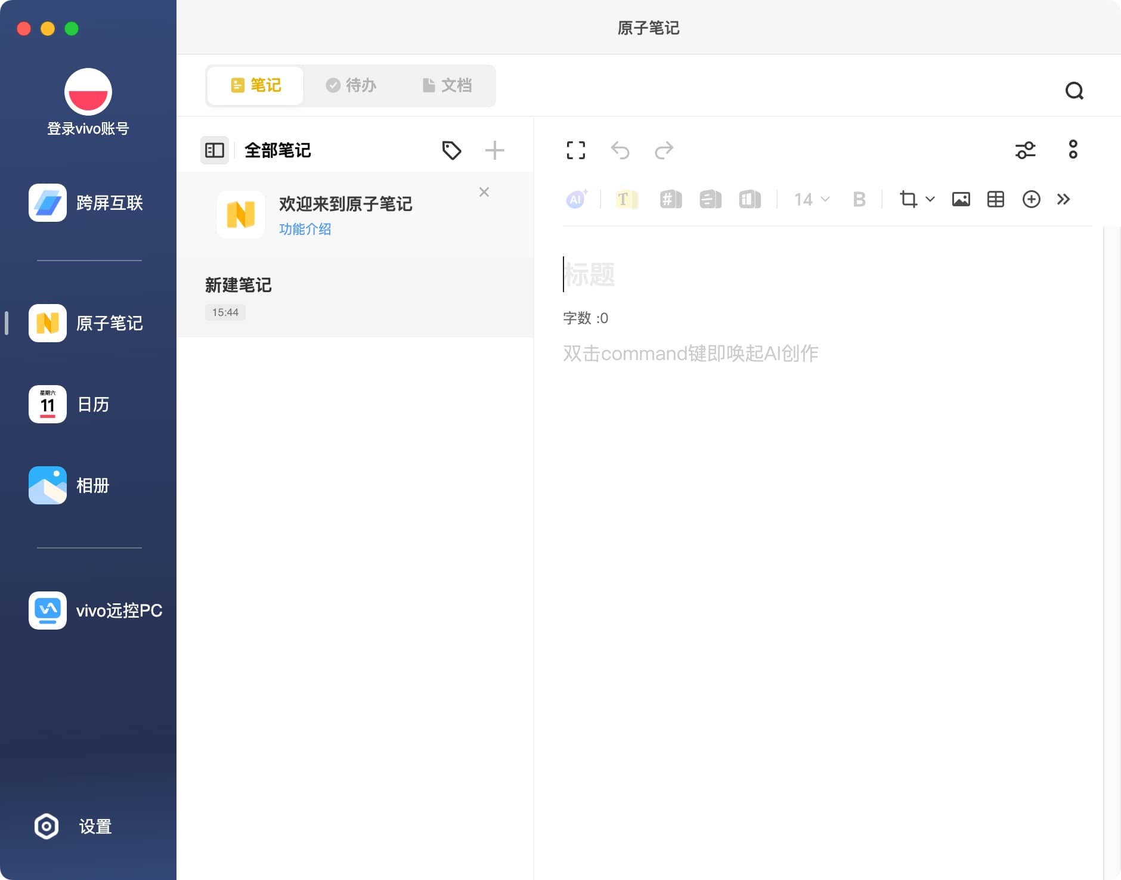The height and width of the screenshot is (880, 1121).
Task: Toggle bold formatting
Action: [859, 199]
